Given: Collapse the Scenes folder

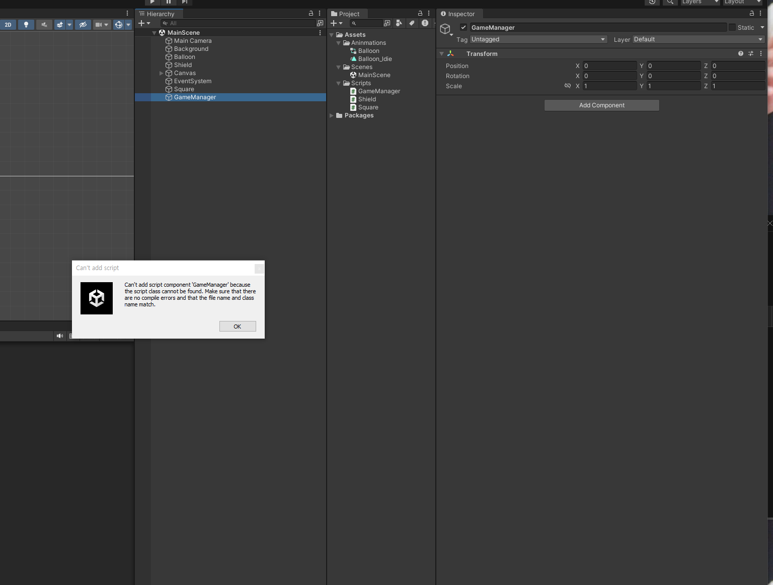Looking at the screenshot, I should tap(338, 67).
